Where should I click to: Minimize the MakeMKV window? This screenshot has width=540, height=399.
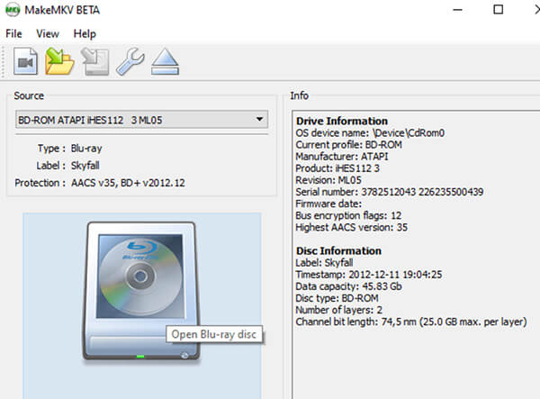(457, 10)
